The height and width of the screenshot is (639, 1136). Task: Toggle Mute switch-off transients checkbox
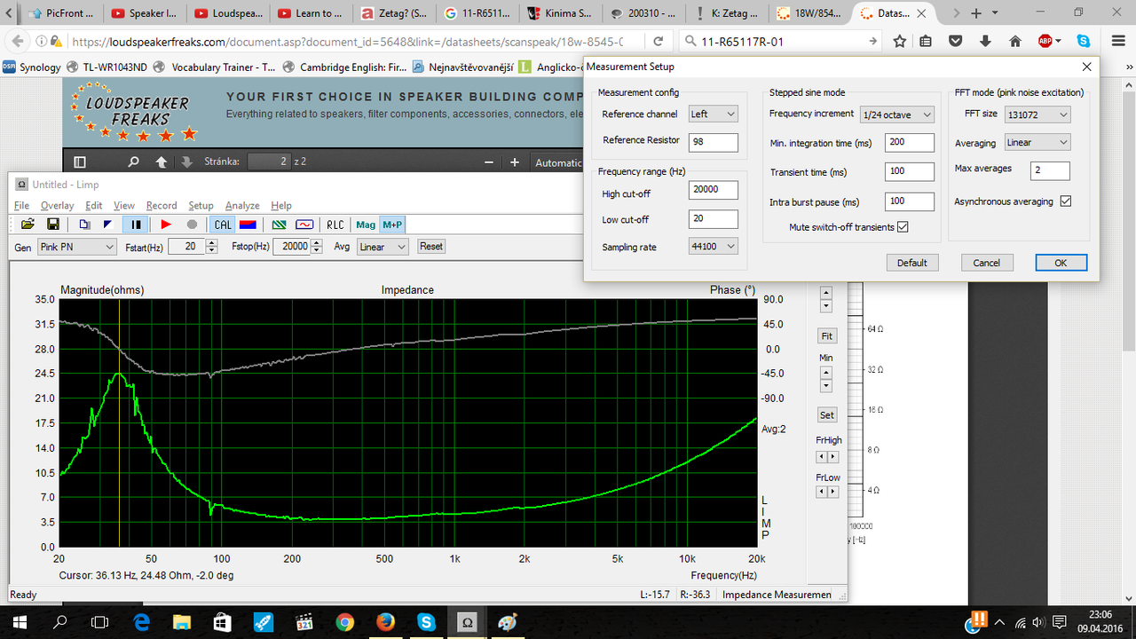[x=903, y=227]
